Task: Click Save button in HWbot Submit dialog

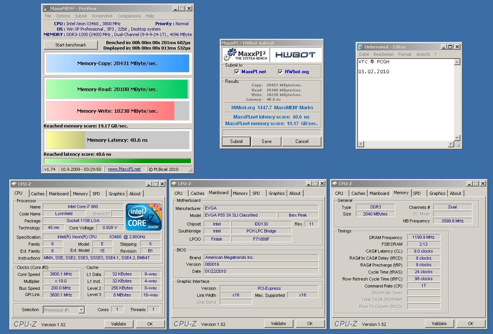Action: [x=267, y=141]
